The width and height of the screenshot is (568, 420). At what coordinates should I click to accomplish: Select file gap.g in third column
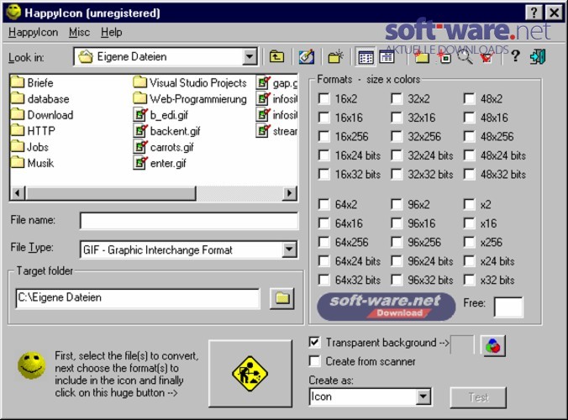(276, 83)
